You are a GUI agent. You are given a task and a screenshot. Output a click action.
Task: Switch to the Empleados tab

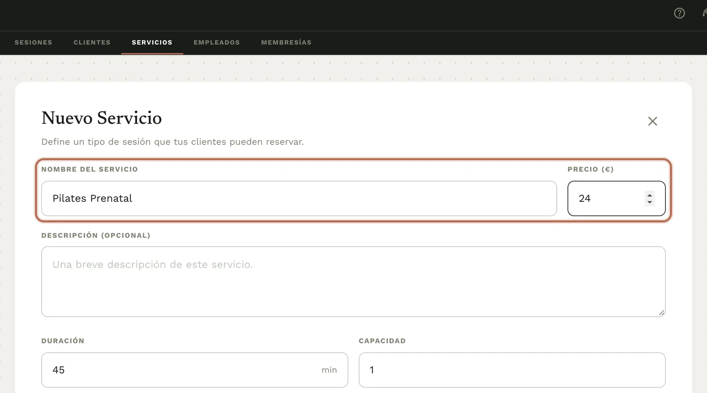pos(217,42)
